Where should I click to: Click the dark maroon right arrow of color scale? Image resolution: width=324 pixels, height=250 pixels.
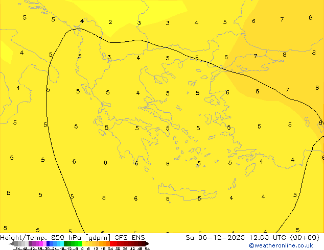147,243
